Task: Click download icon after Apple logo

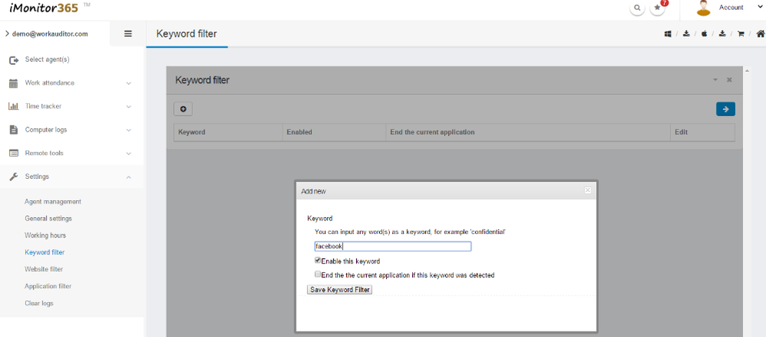Action: point(722,34)
